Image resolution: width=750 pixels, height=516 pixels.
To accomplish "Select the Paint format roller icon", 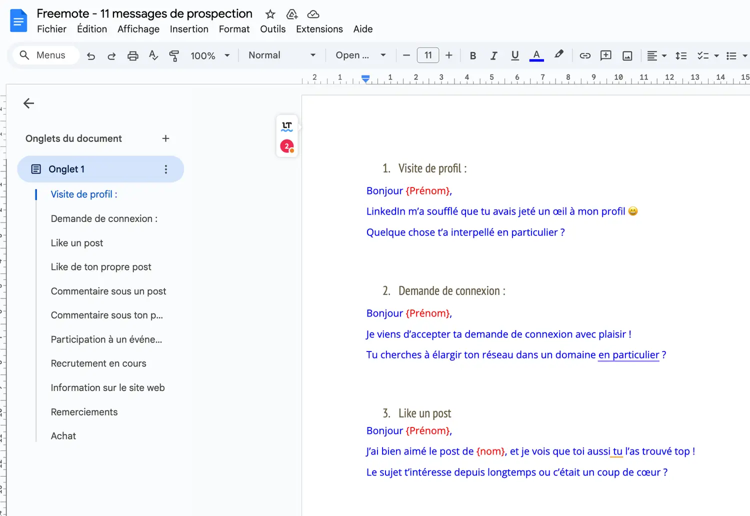I will pos(174,56).
